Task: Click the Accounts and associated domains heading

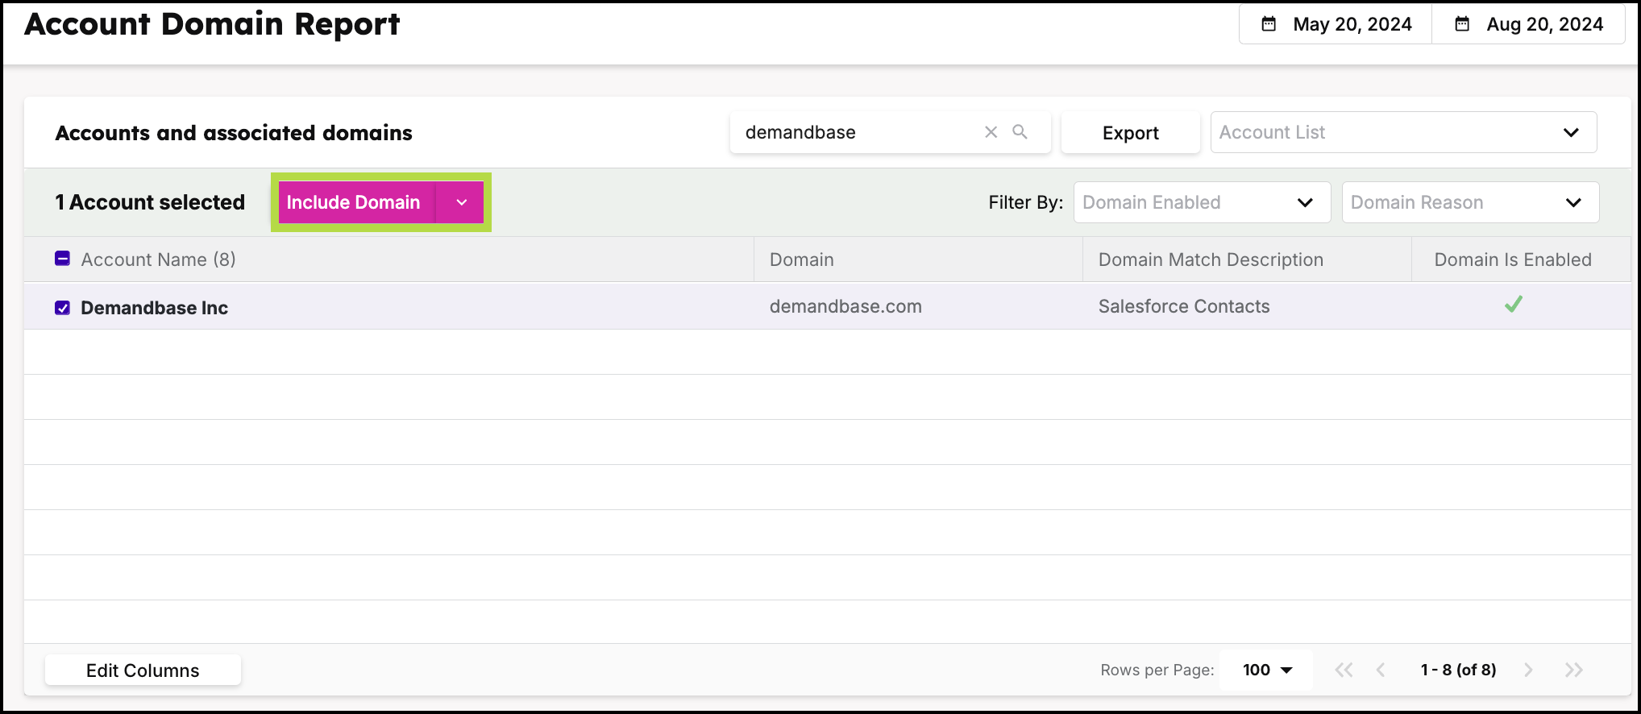Action: (234, 133)
